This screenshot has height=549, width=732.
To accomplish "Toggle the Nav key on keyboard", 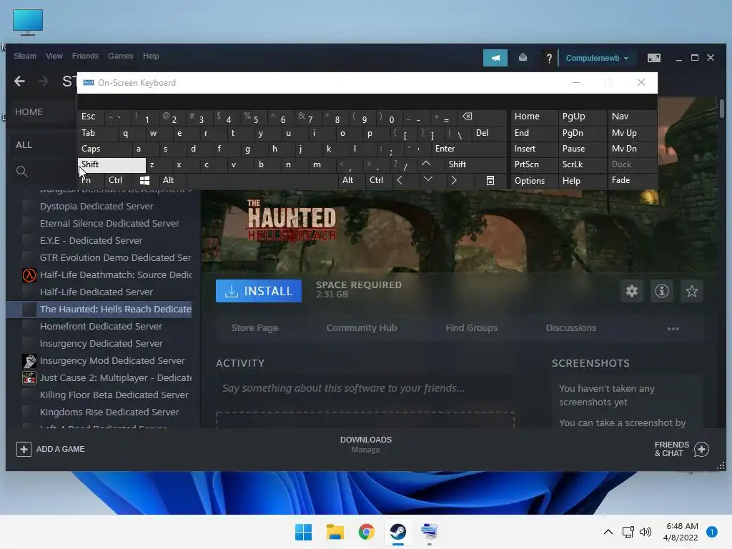I will click(x=632, y=117).
